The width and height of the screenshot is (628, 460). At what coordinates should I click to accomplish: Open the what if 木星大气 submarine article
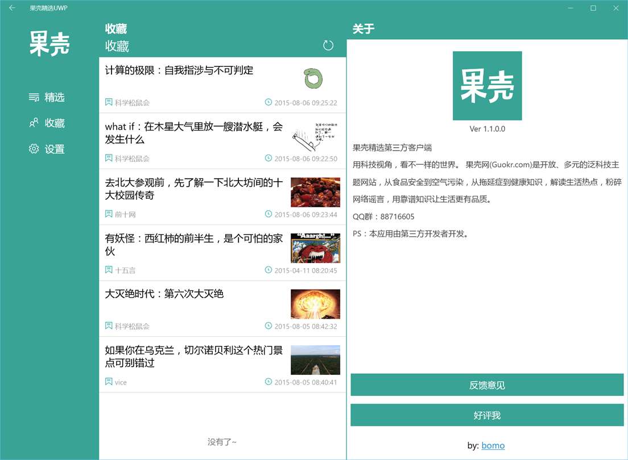[x=222, y=141]
